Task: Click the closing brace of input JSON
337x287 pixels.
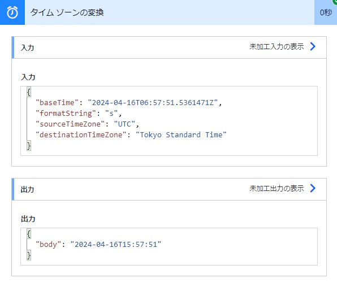Action: pos(29,146)
